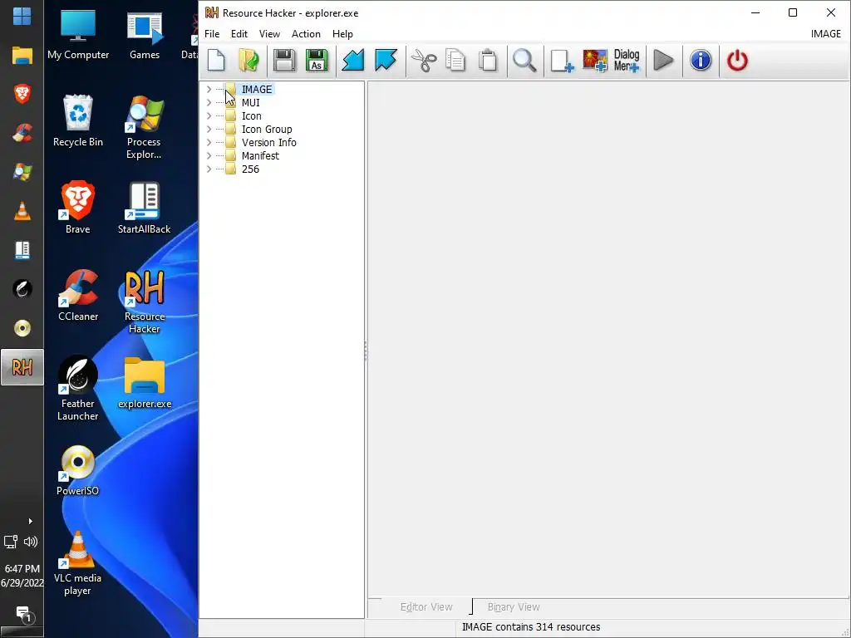The width and height of the screenshot is (851, 638).
Task: Click the Add image resource icon
Action: click(595, 60)
